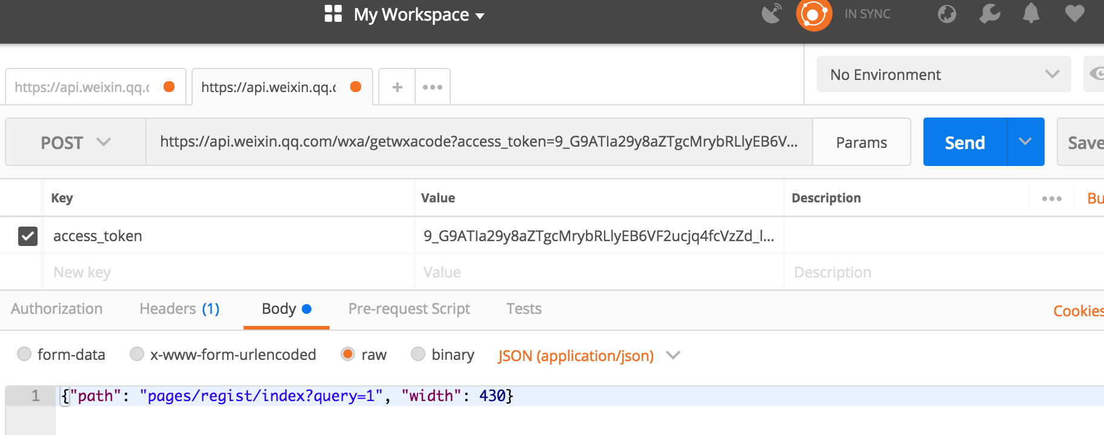The height and width of the screenshot is (435, 1104).
Task: Click the access_token key cell
Action: 229,236
